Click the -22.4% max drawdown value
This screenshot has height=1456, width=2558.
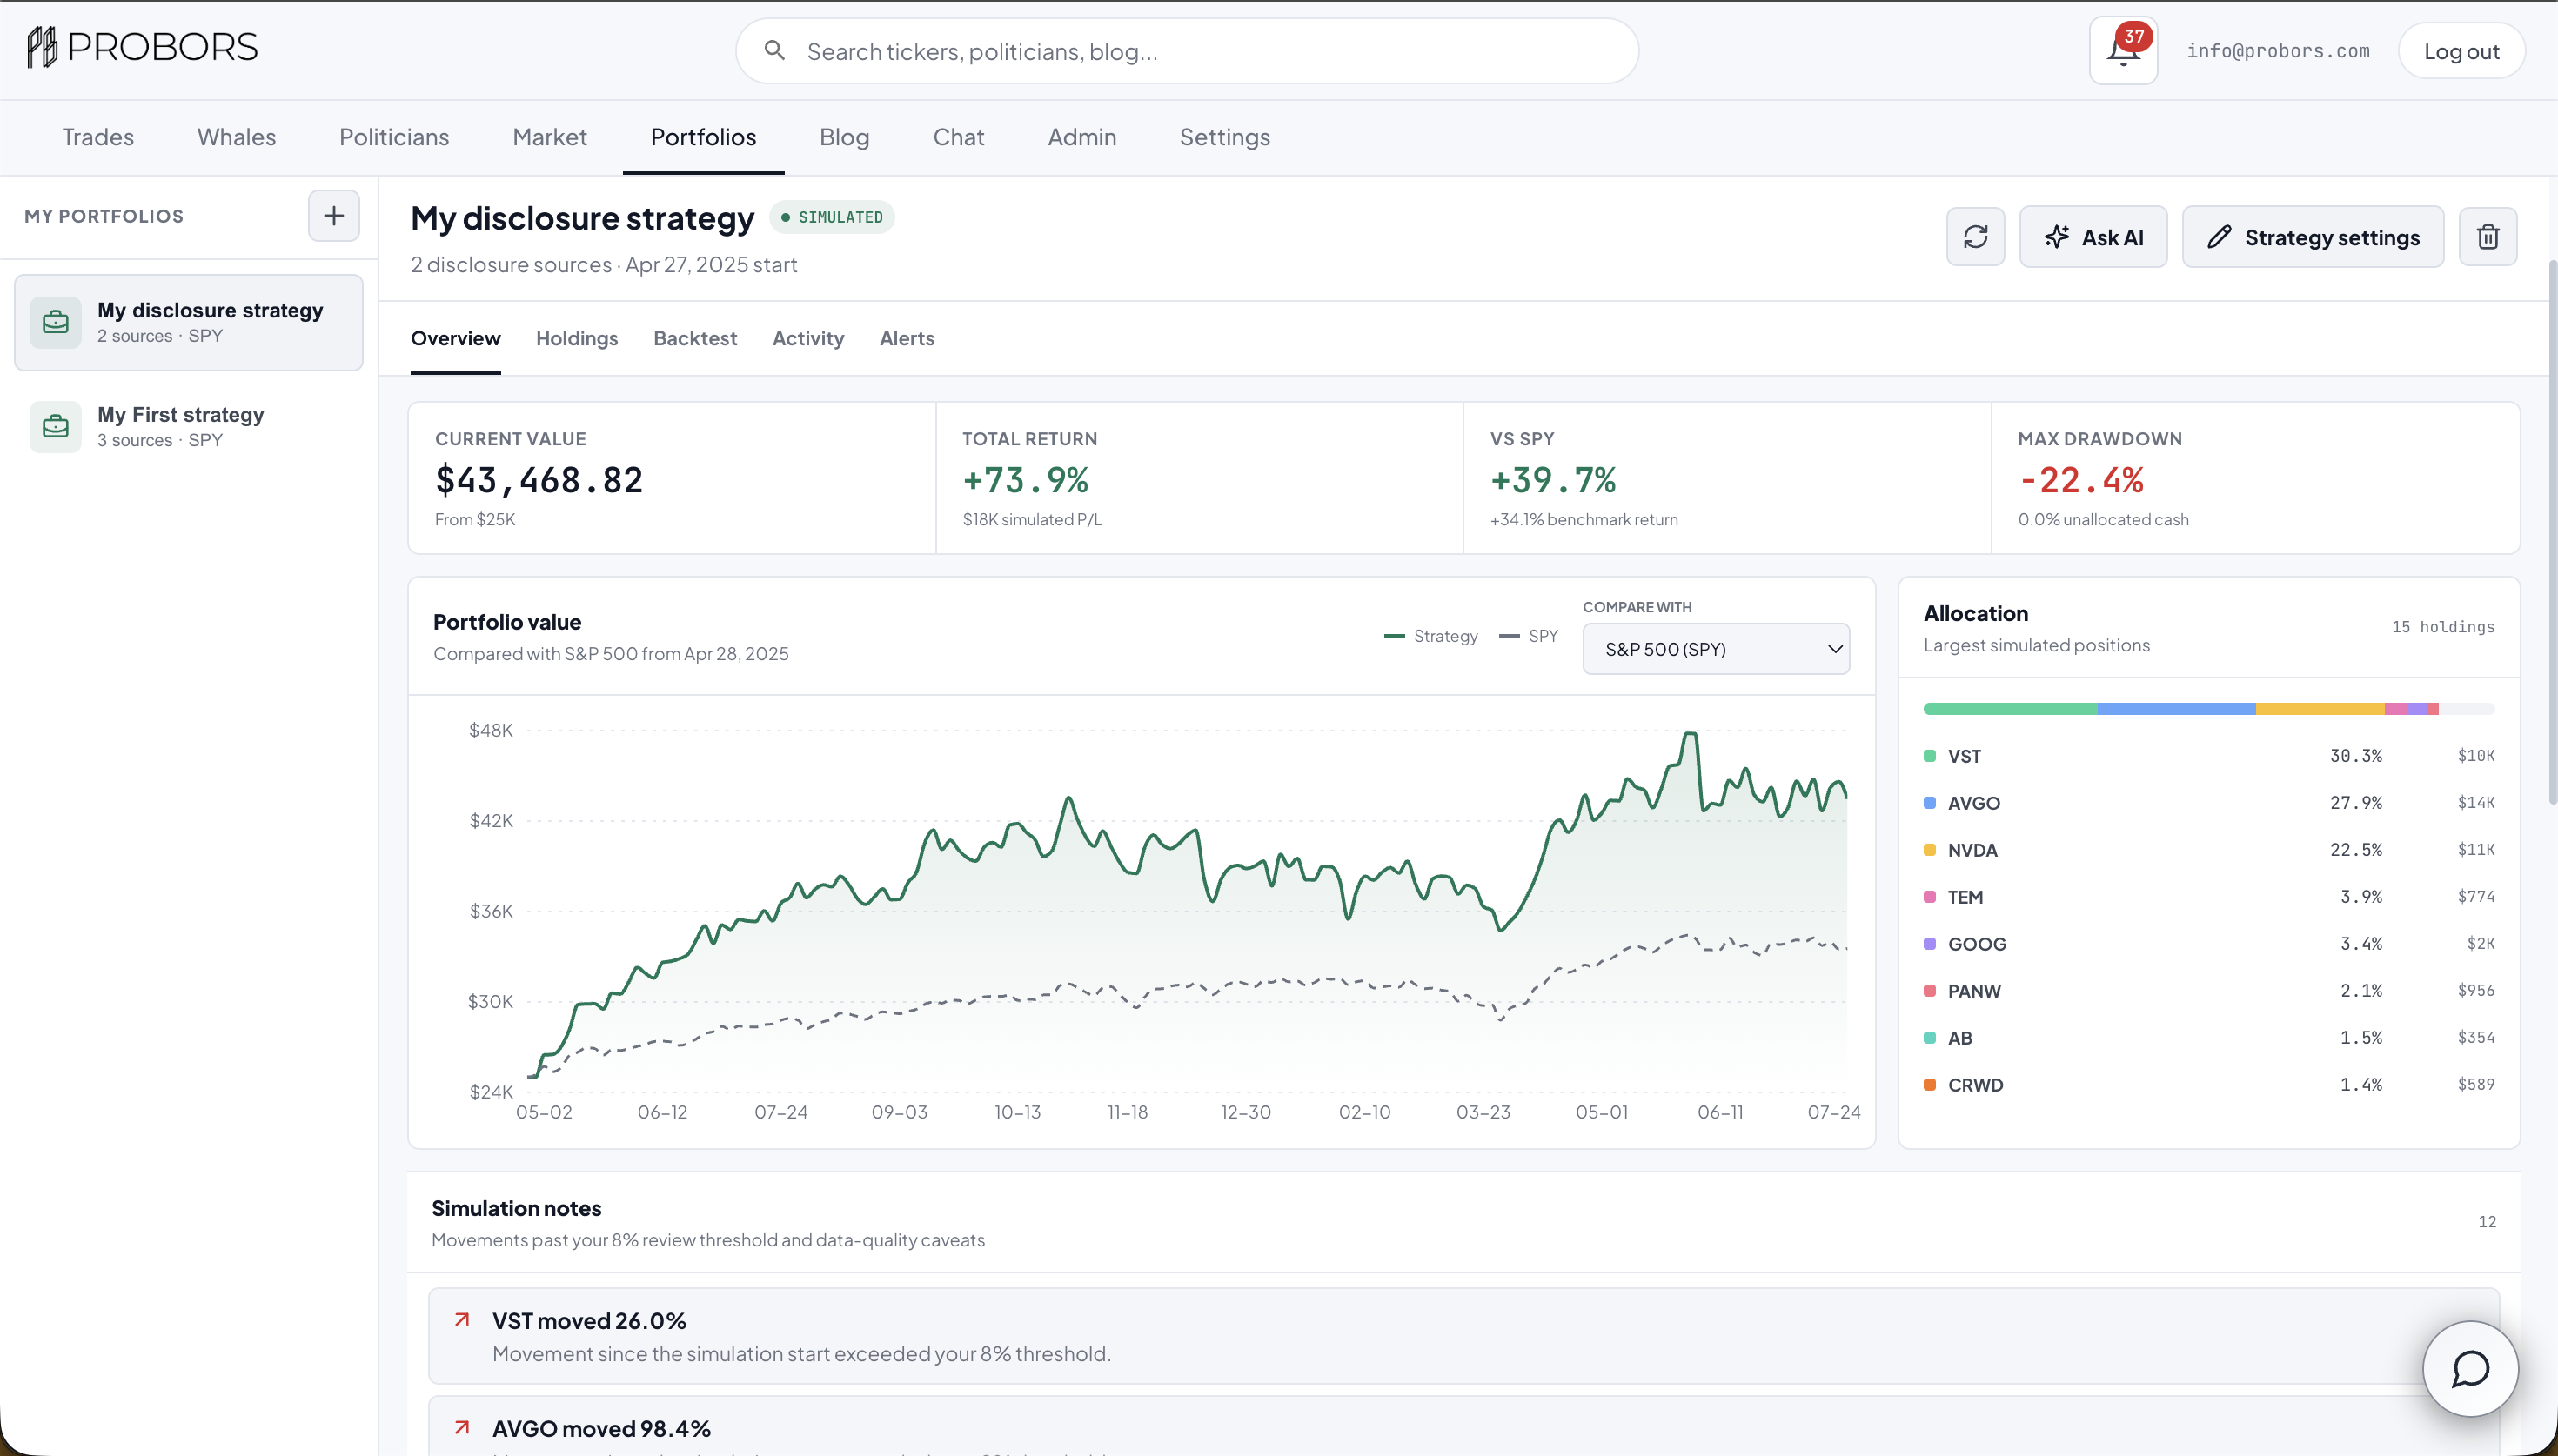(x=2081, y=480)
